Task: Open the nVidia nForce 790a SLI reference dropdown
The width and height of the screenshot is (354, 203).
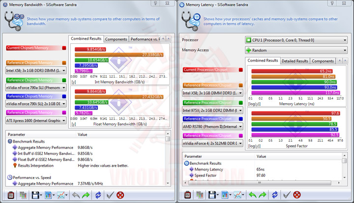Action: (x=36, y=87)
